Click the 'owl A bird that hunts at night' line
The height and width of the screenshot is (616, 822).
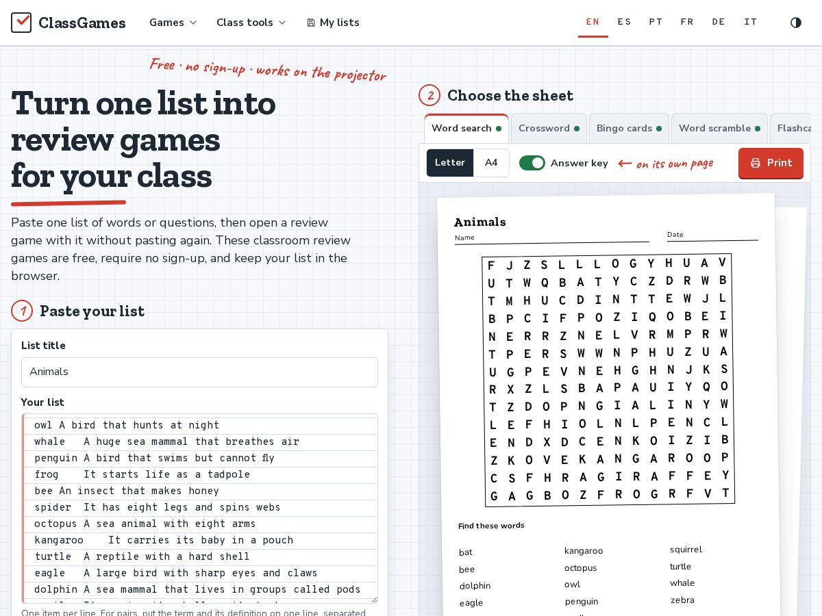127,425
